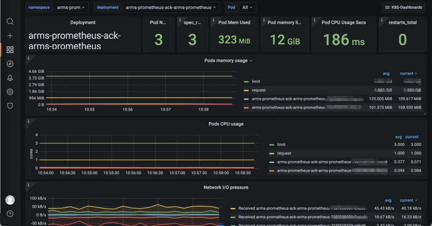Screen dimensions: 432x226
Task: Open the namespace arms-prom dropdown
Action: [x=71, y=8]
